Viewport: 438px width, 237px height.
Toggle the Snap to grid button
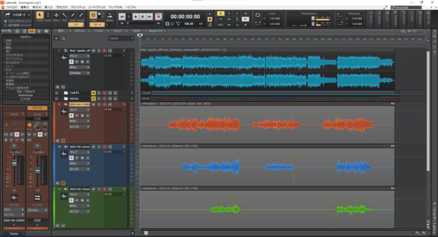(x=93, y=15)
